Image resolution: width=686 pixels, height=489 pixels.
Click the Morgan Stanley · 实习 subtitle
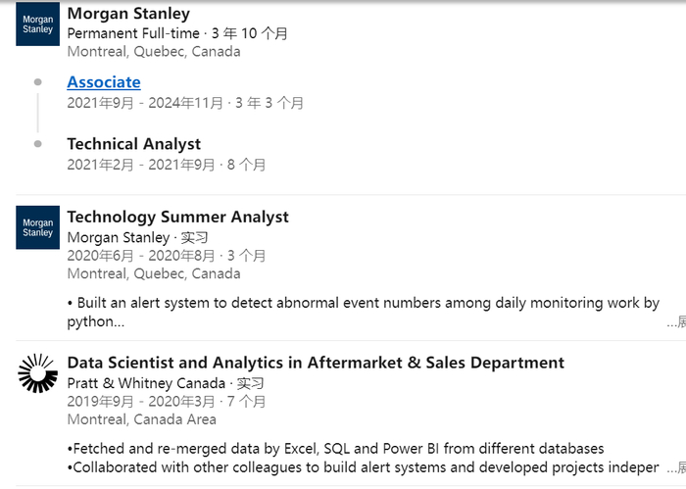coord(137,237)
